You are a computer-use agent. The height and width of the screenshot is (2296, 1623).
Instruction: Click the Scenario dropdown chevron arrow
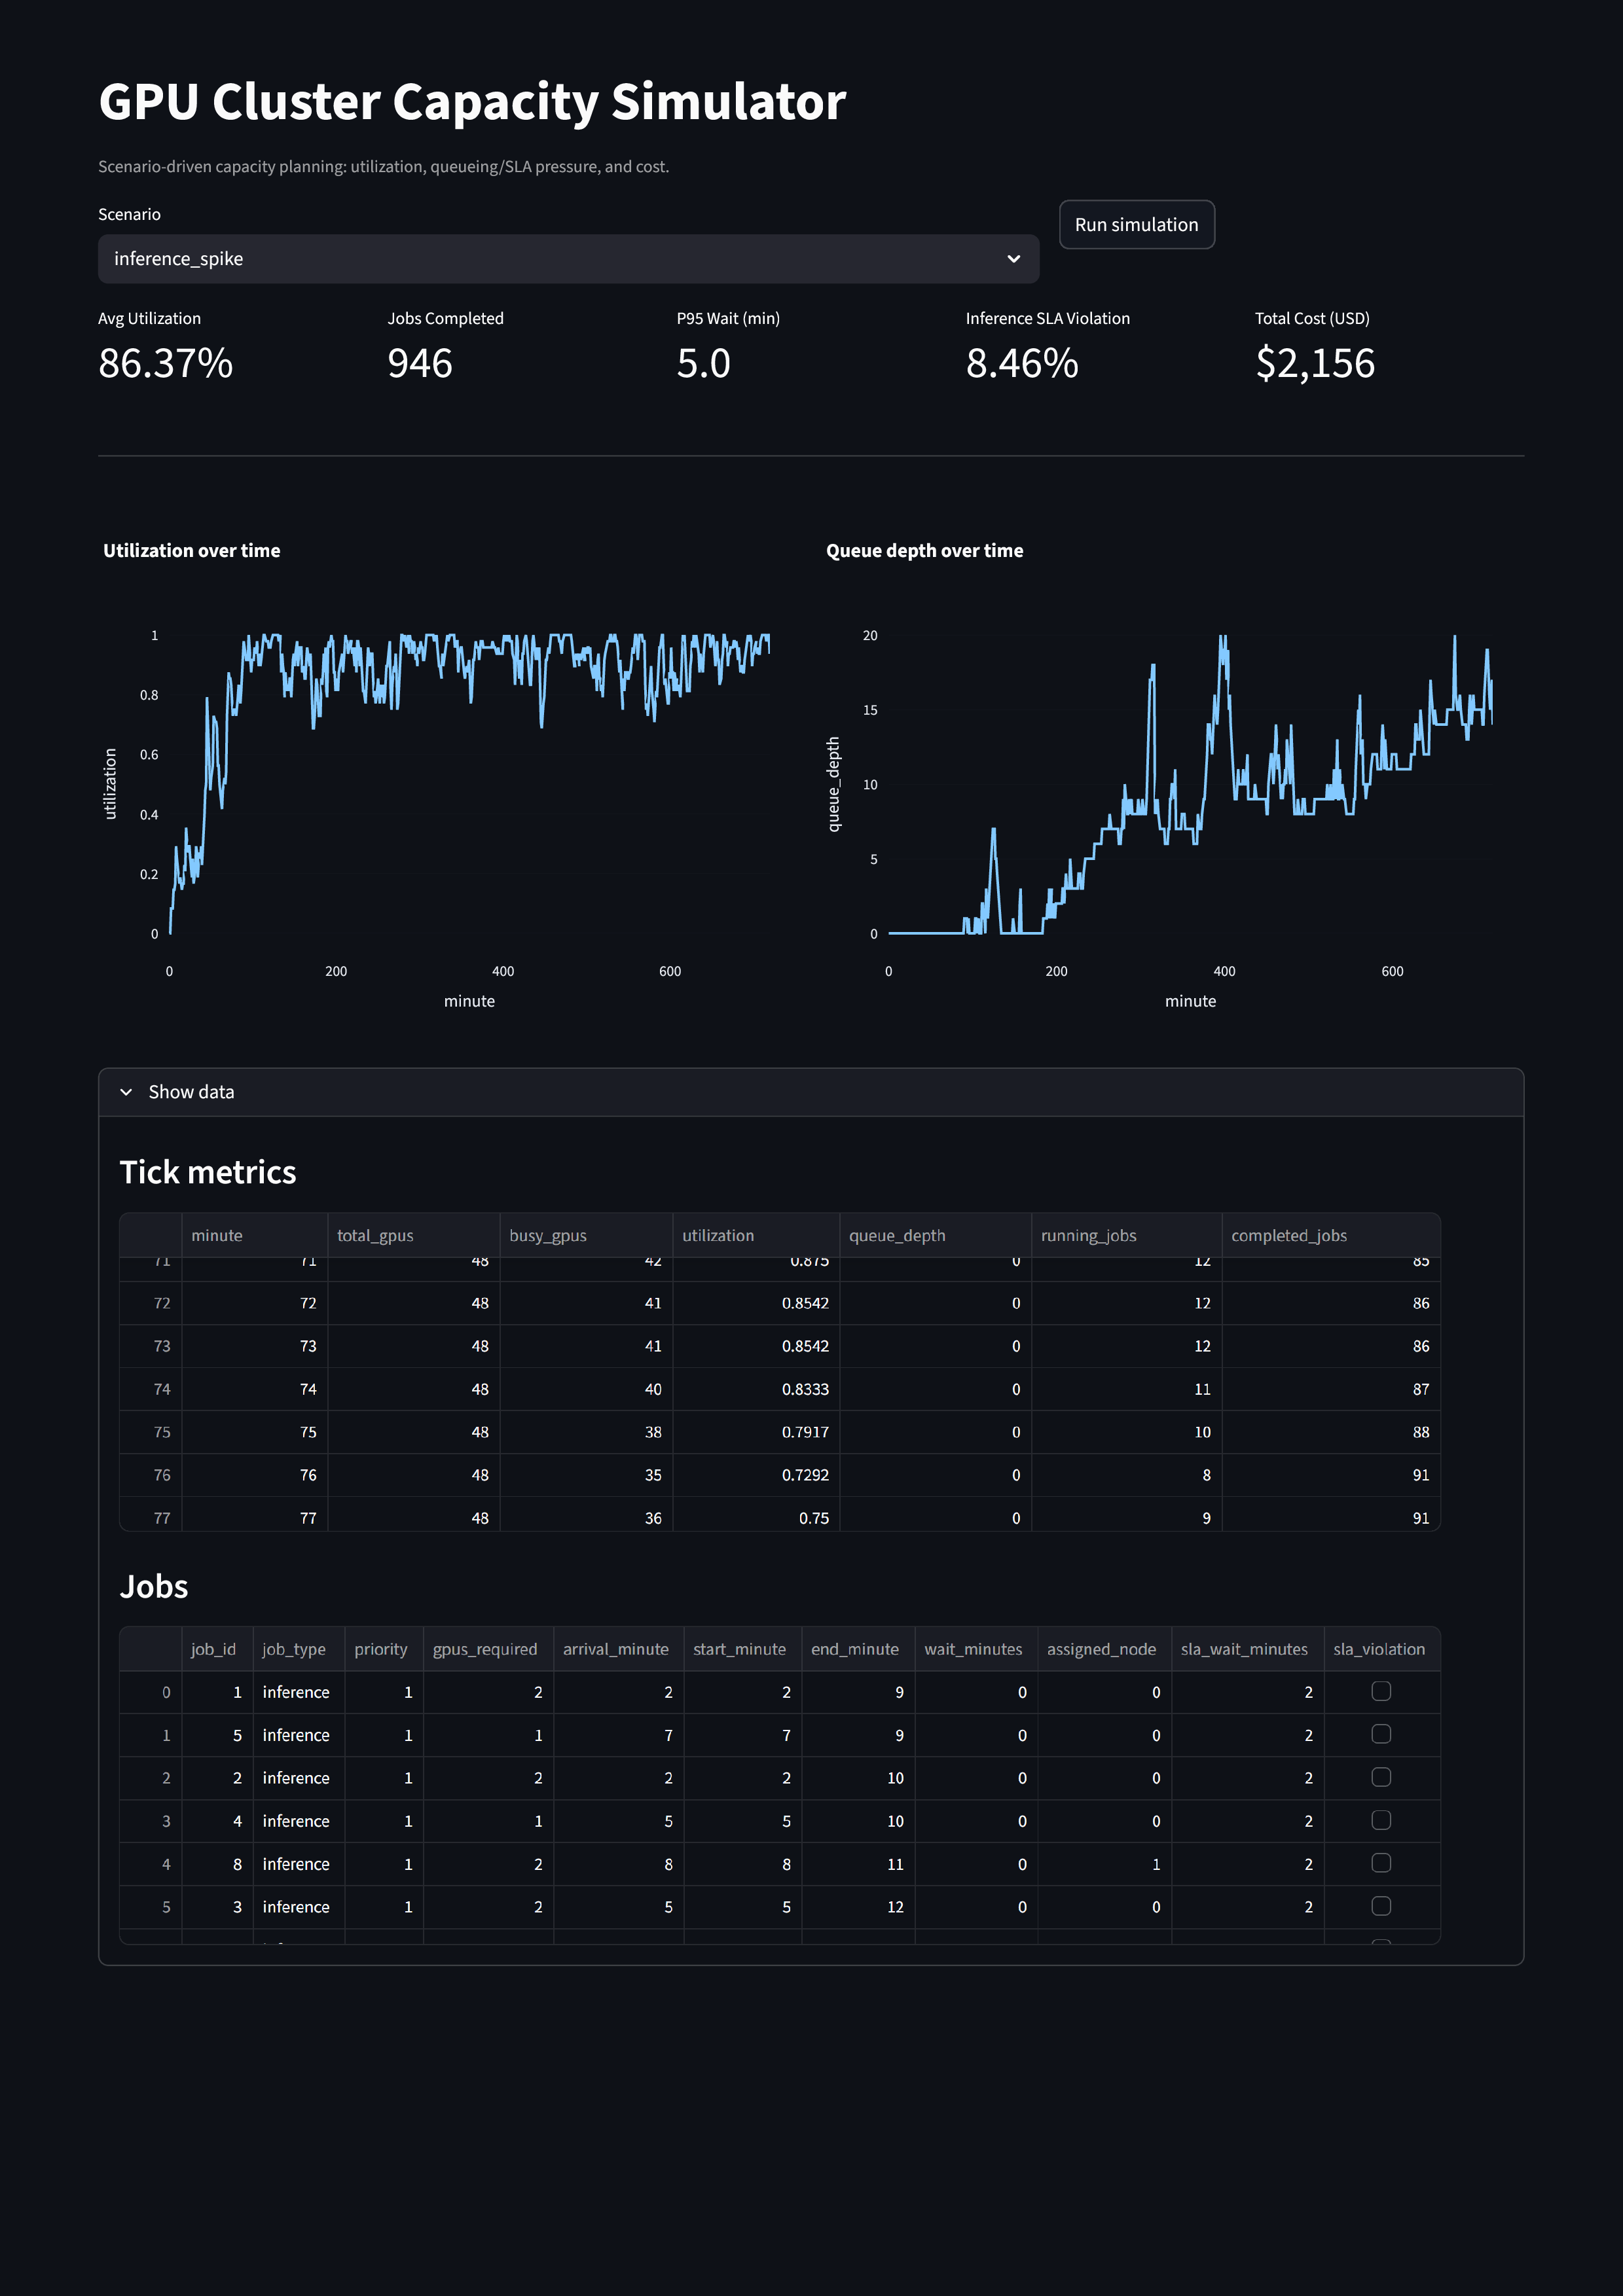[1013, 259]
